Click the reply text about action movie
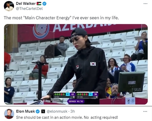The width and height of the screenshot is (152, 121). (x=67, y=117)
